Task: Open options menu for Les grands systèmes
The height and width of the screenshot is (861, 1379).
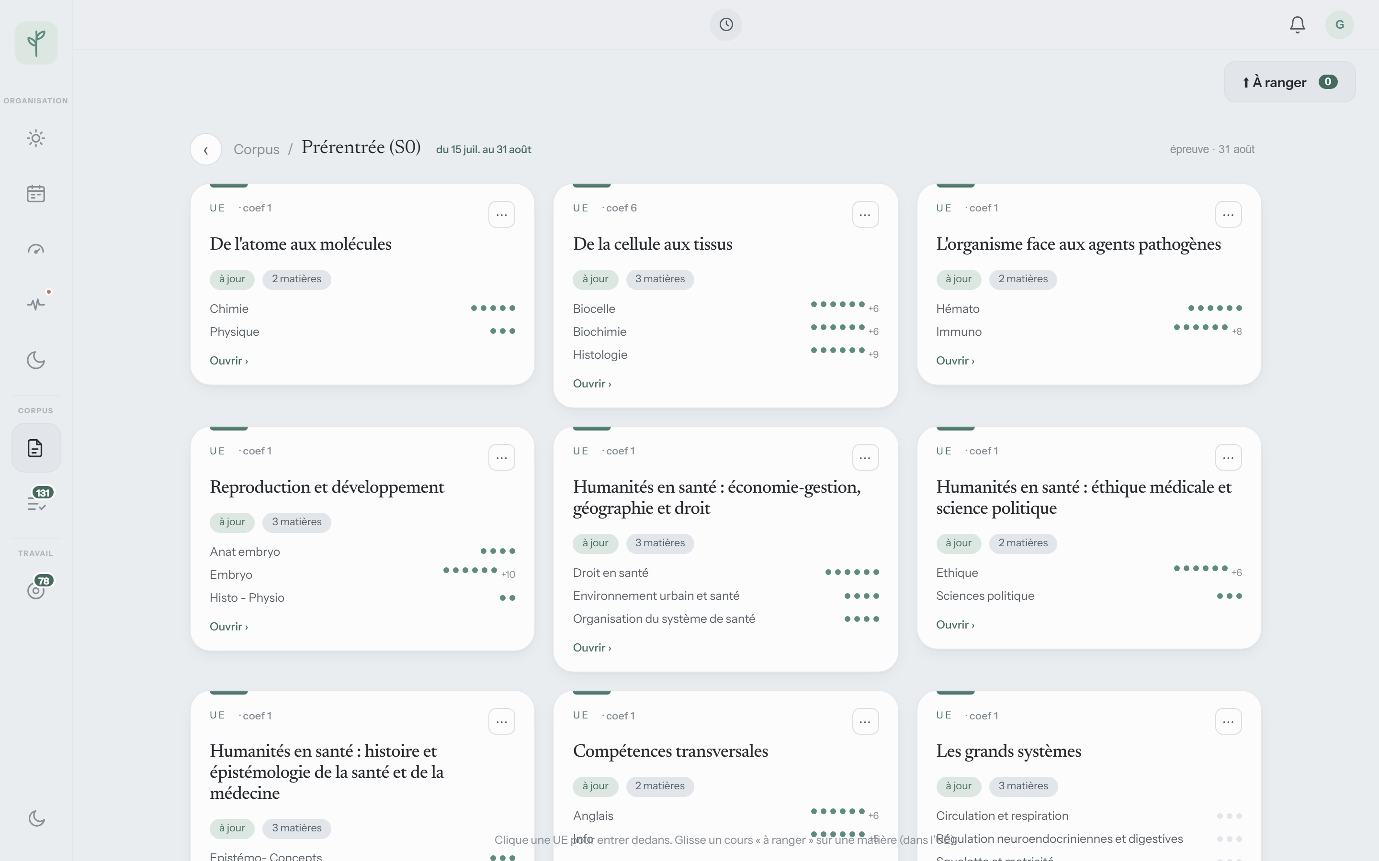Action: click(1228, 721)
